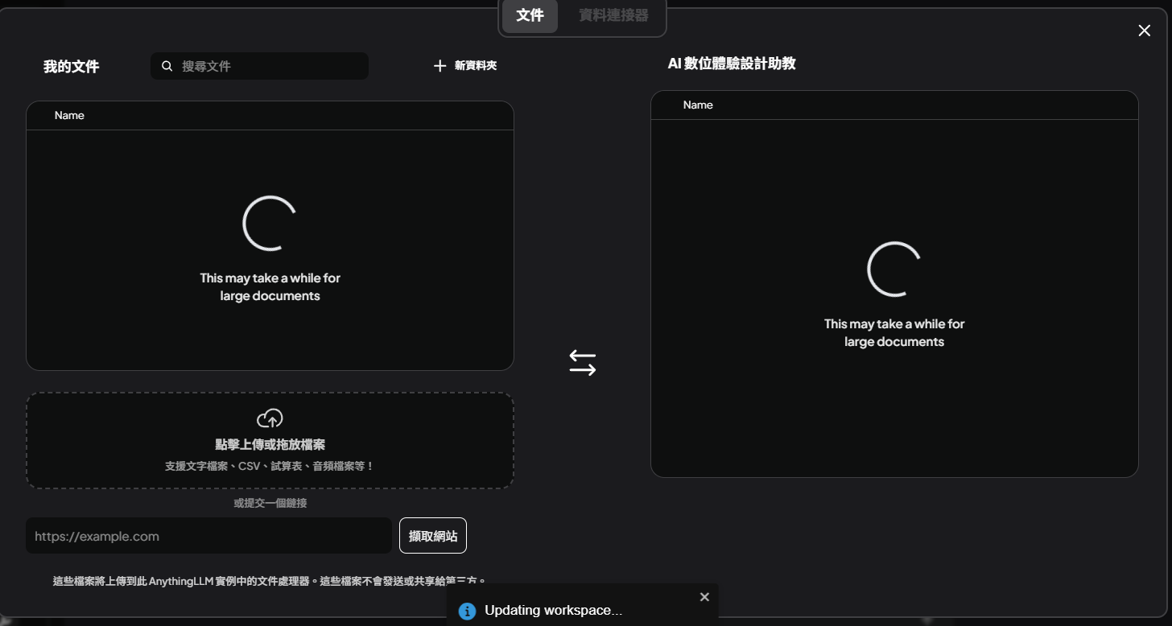Close the document manager modal
This screenshot has height=626, width=1172.
(1144, 31)
